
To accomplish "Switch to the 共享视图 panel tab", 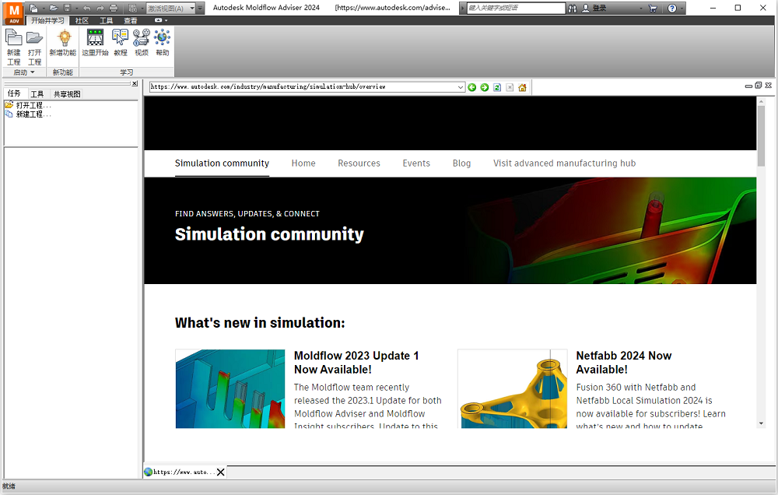I will click(x=67, y=93).
